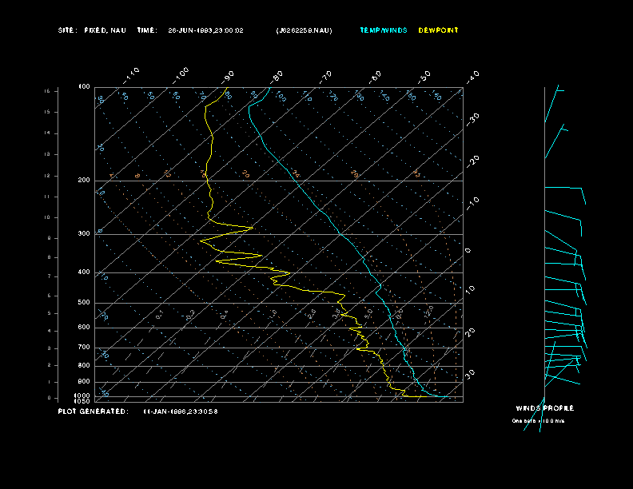
Task: Click the '300' pressure level label
Action: point(84,233)
